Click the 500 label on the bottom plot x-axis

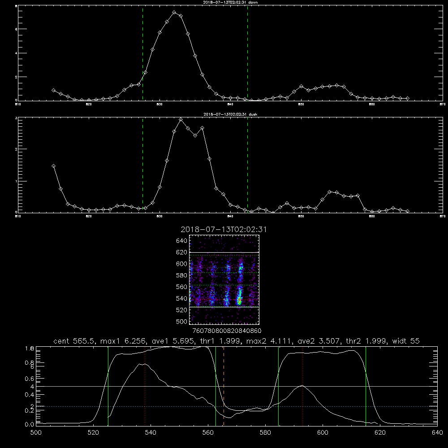[36, 433]
